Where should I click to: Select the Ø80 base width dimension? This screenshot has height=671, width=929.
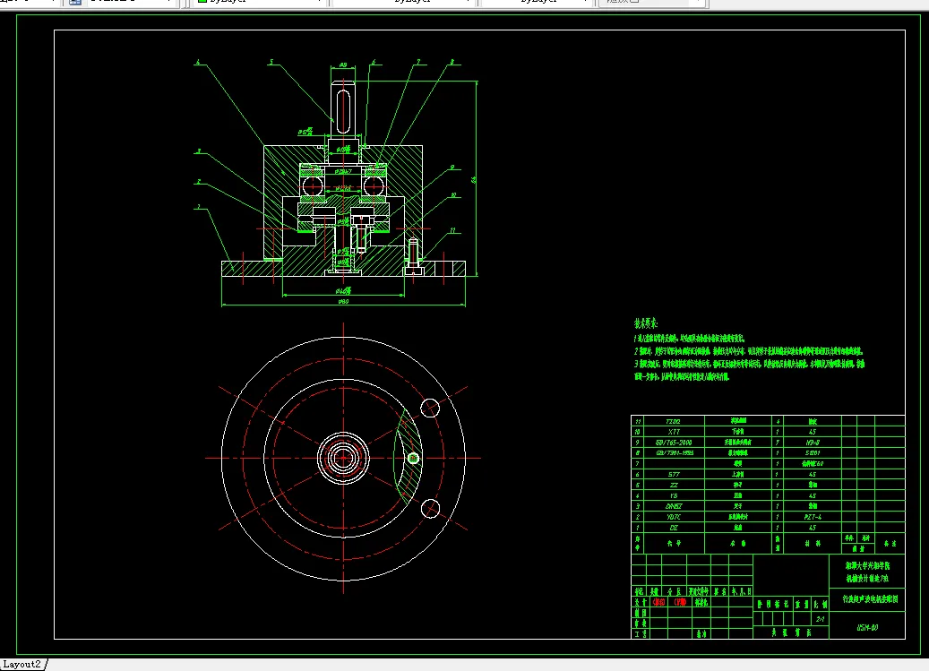[343, 301]
